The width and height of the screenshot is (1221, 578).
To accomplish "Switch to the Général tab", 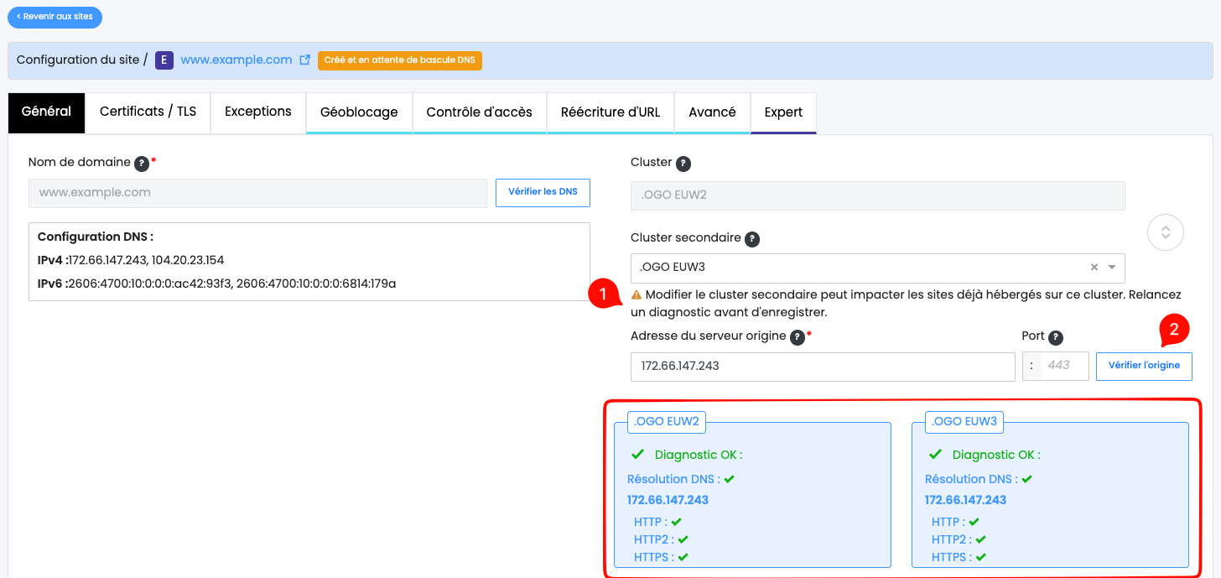I will click(46, 112).
